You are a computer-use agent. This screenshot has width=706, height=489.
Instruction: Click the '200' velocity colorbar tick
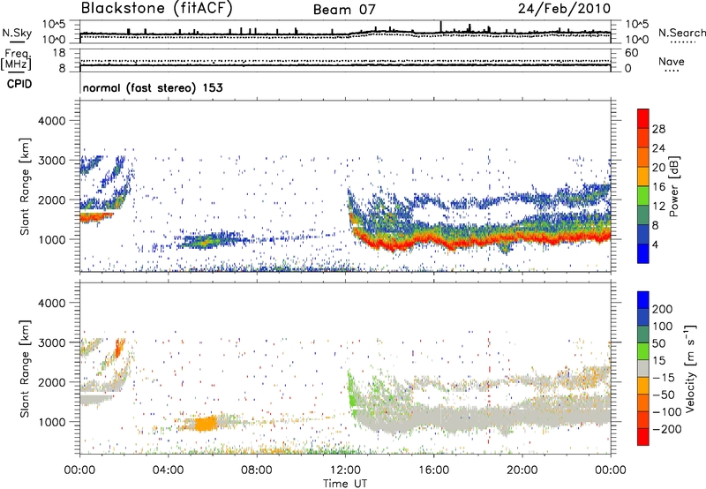(663, 309)
